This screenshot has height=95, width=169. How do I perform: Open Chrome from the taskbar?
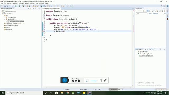point(68,93)
